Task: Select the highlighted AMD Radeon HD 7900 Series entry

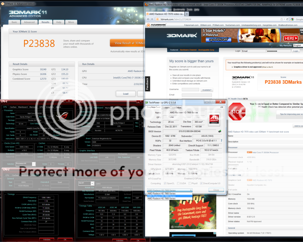Action: pos(170,196)
